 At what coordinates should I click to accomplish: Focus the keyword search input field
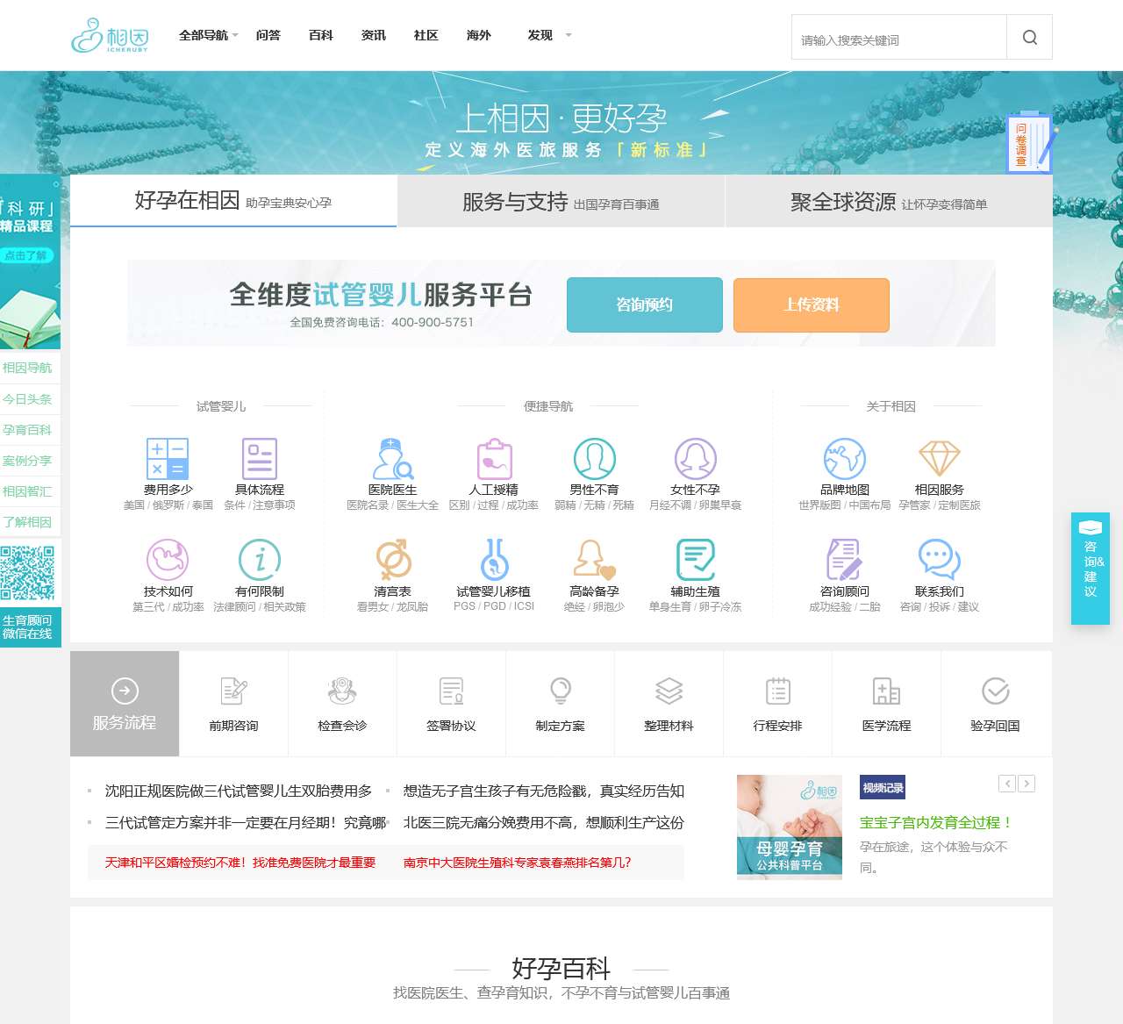898,38
